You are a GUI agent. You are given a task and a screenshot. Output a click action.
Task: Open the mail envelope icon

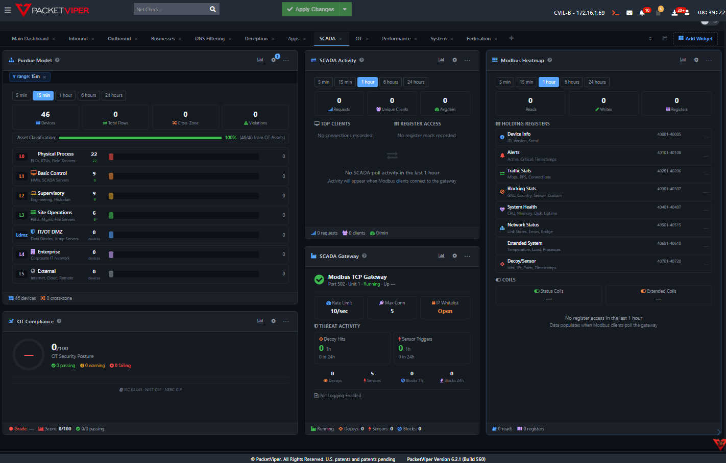(630, 13)
